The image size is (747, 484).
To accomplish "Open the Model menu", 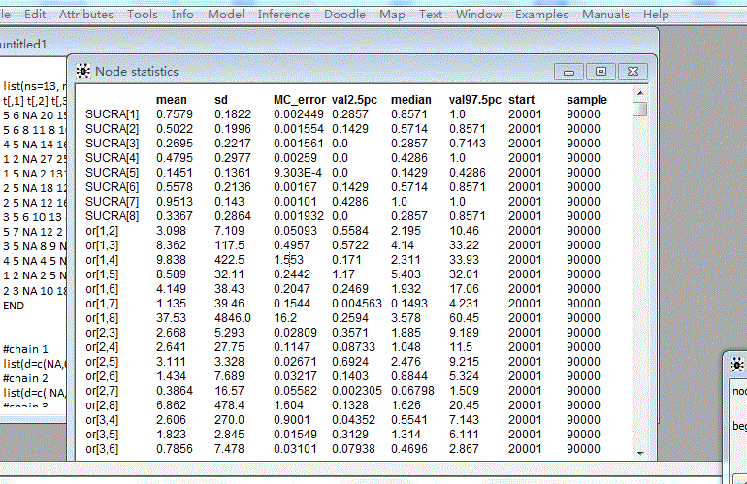I will pos(226,15).
